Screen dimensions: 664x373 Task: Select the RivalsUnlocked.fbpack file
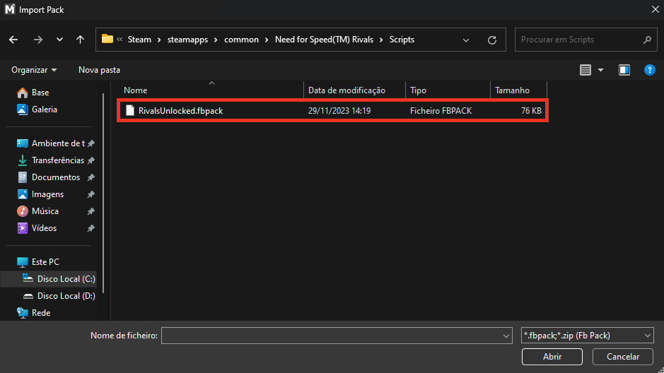click(181, 111)
